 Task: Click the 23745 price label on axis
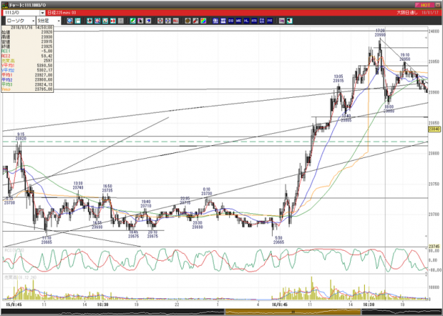pos(434,246)
